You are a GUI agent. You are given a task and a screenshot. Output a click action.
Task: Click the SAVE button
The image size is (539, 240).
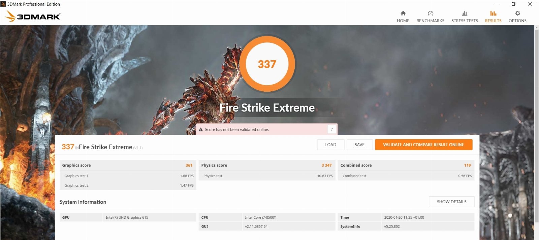pyautogui.click(x=359, y=145)
